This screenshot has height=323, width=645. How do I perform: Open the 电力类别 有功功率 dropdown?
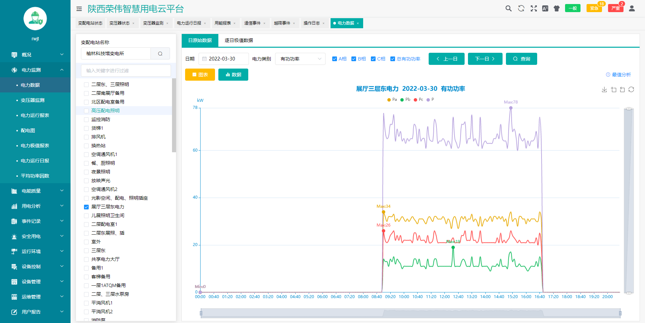[300, 59]
